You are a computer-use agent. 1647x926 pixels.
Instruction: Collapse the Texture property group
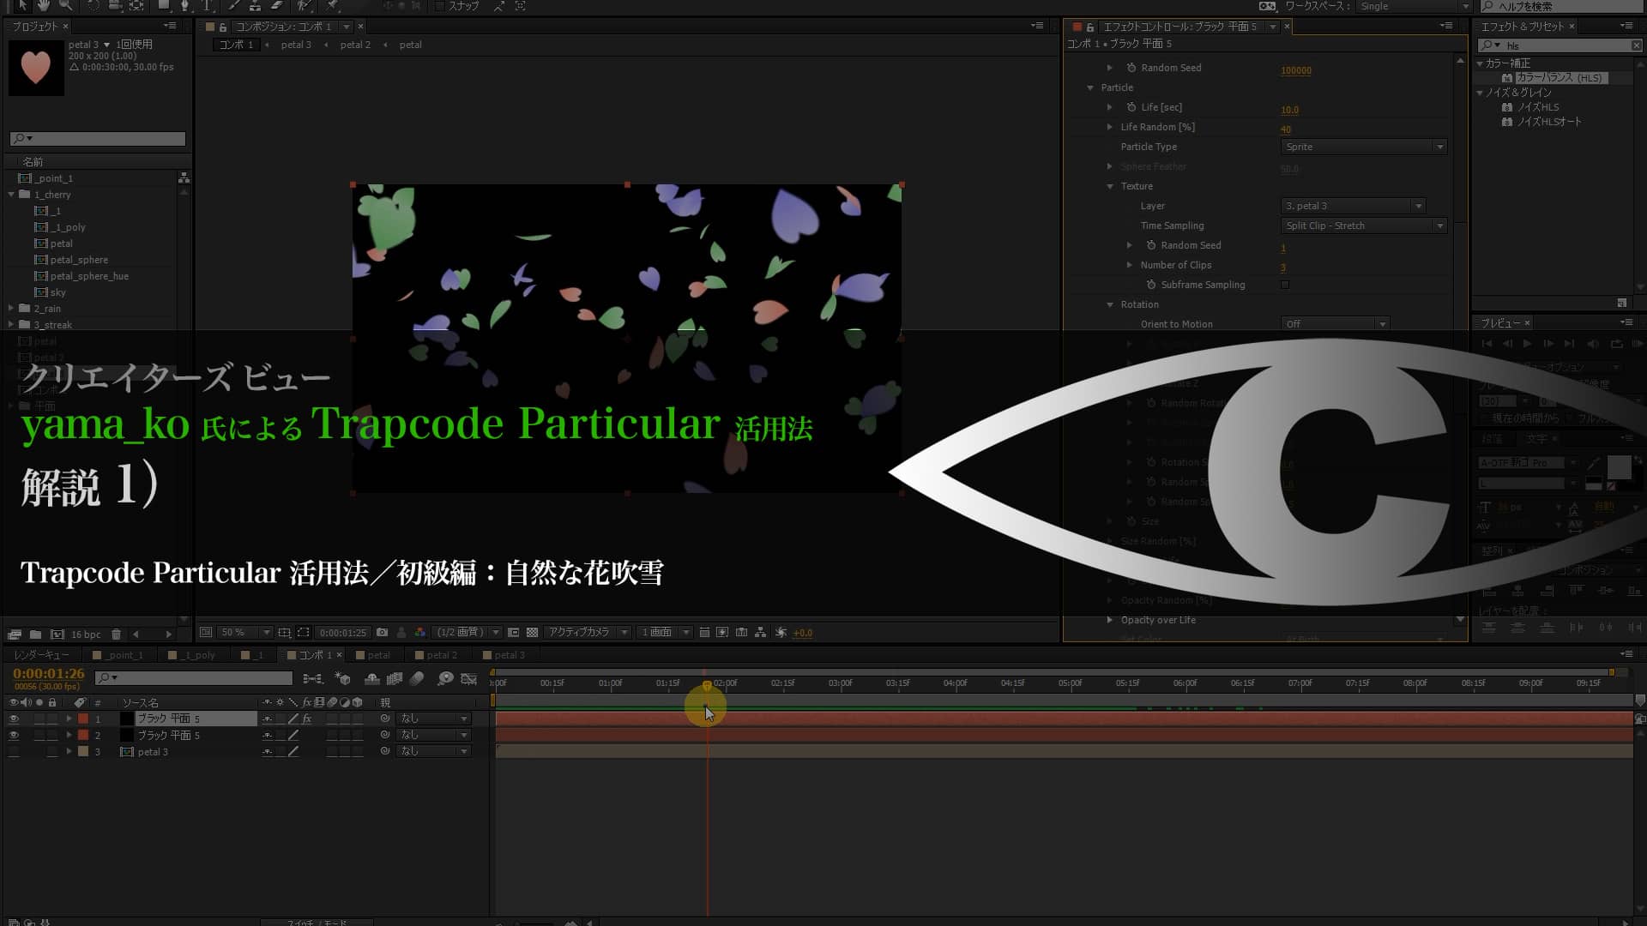(1109, 186)
